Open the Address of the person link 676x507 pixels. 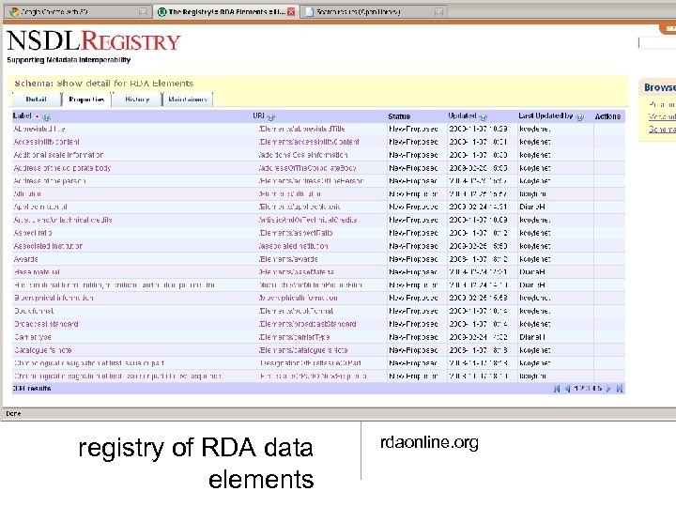click(50, 181)
